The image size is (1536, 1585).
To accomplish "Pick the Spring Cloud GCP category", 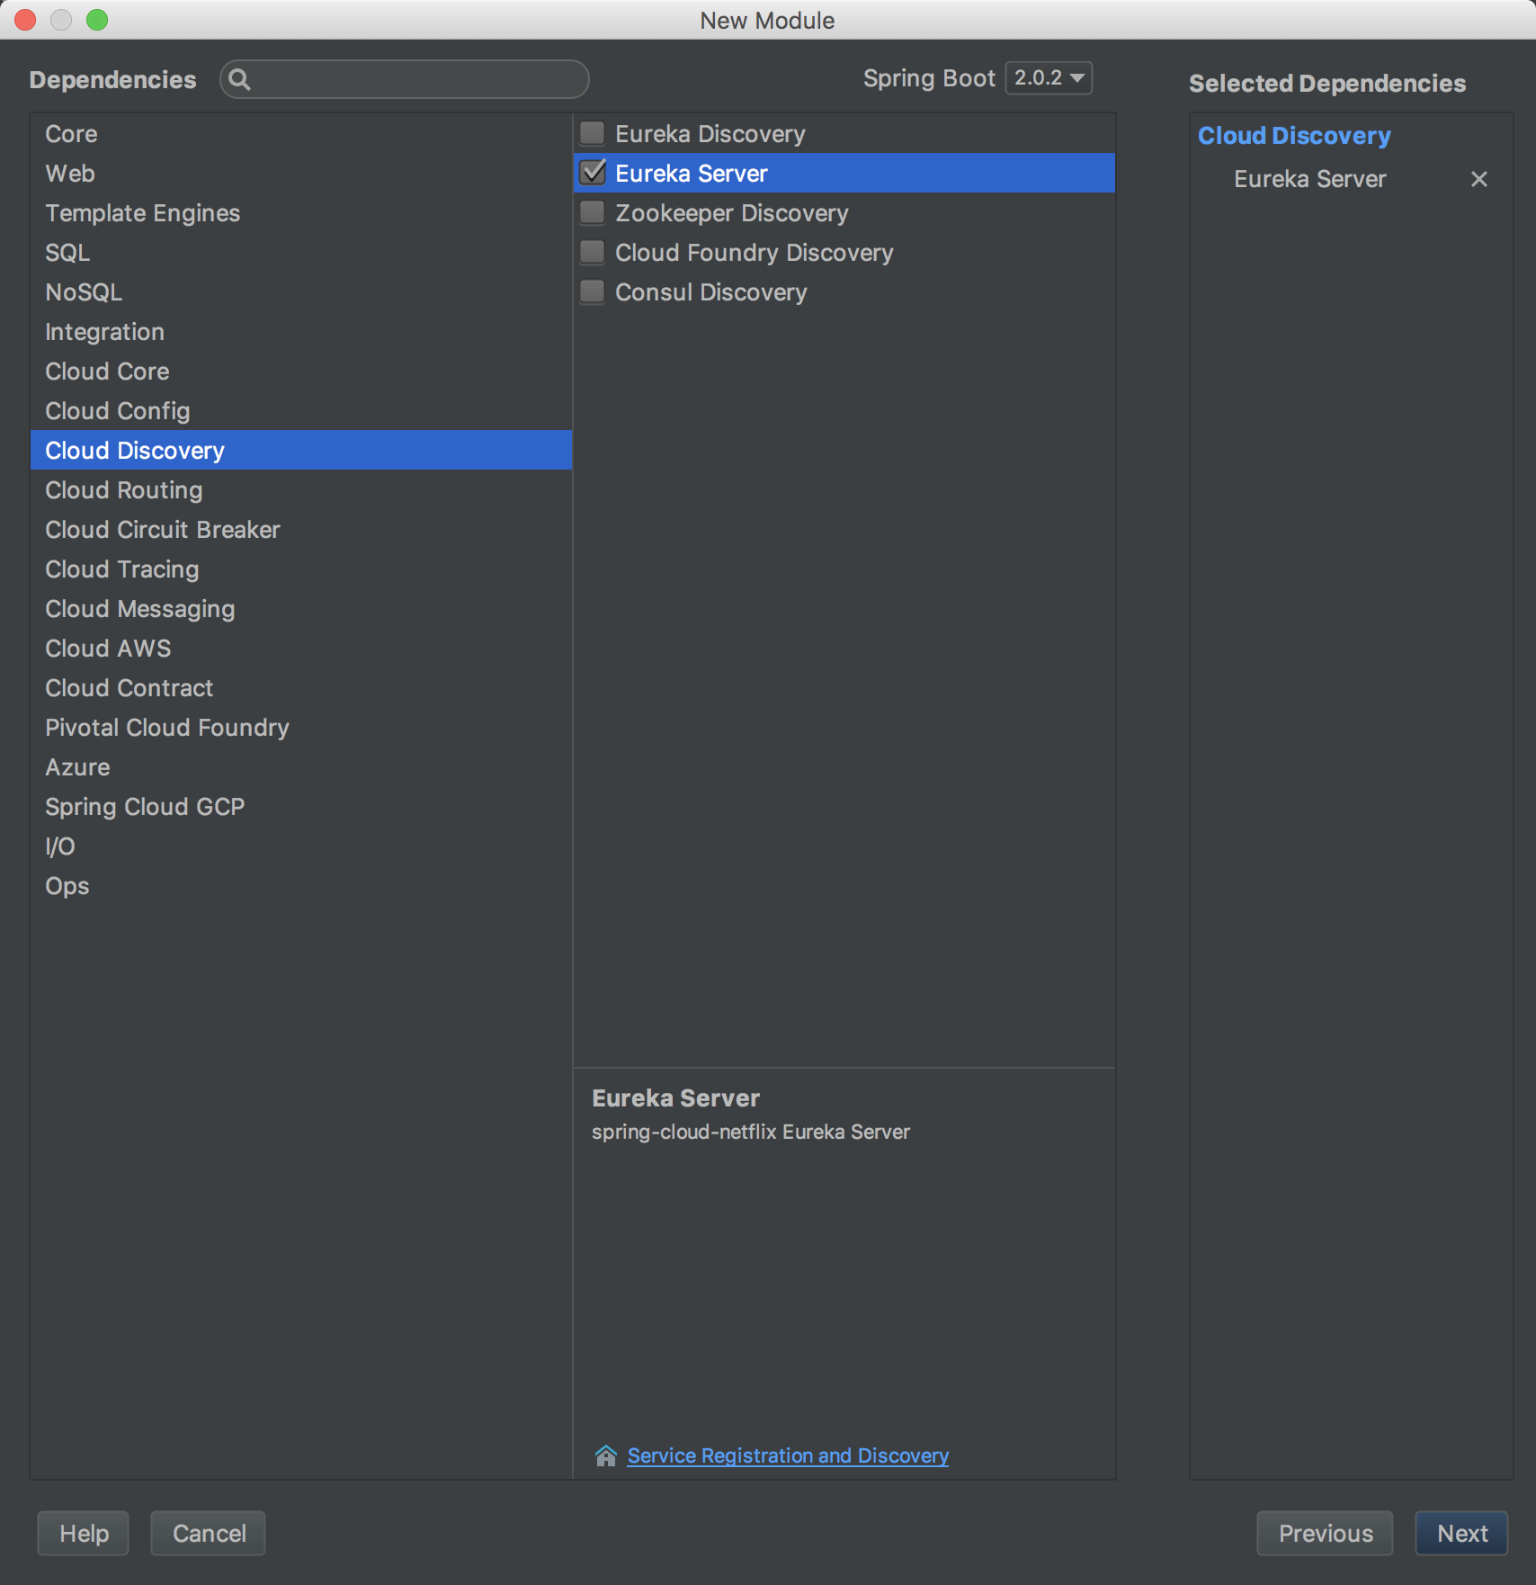I will click(x=145, y=807).
